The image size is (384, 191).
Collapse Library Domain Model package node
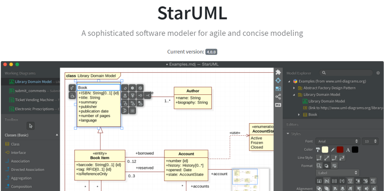294,95
